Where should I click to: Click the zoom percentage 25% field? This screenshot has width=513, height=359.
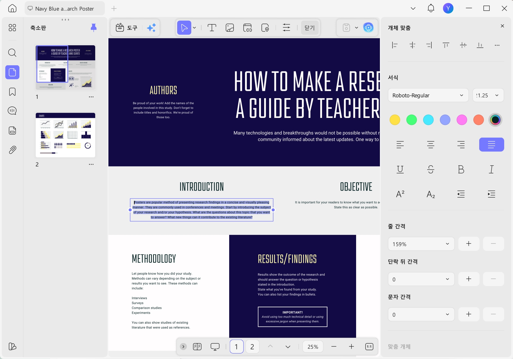click(313, 347)
